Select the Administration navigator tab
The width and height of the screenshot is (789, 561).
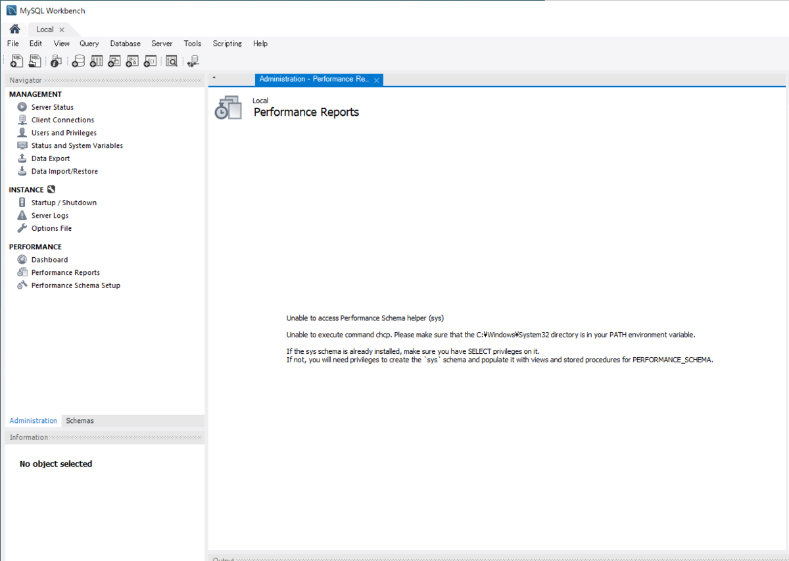34,421
